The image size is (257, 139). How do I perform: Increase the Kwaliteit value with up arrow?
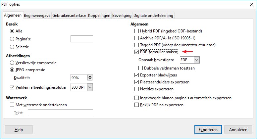pyautogui.click(x=90, y=76)
